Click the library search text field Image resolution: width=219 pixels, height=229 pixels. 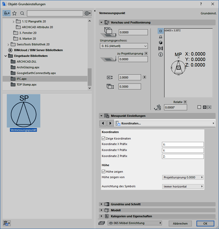(x=55, y=14)
